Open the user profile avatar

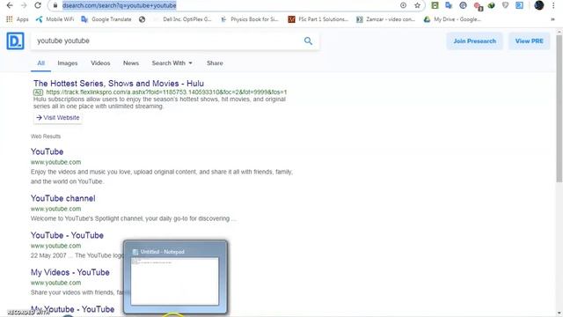click(539, 5)
